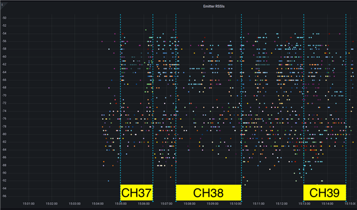Select annotation marker between 15:07:00 and 15:08:00
The image size is (357, 210).
[x=176, y=201]
